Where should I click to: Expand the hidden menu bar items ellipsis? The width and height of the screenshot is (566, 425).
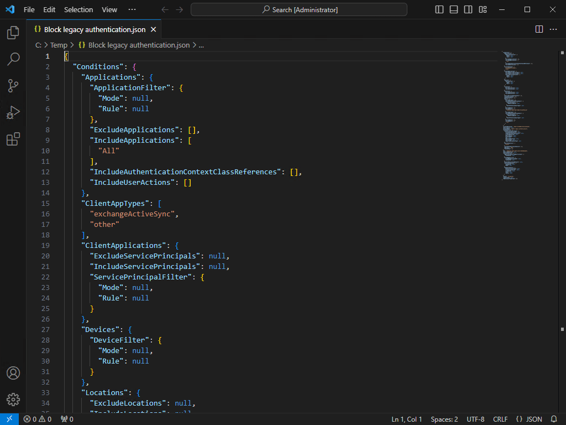tap(132, 9)
